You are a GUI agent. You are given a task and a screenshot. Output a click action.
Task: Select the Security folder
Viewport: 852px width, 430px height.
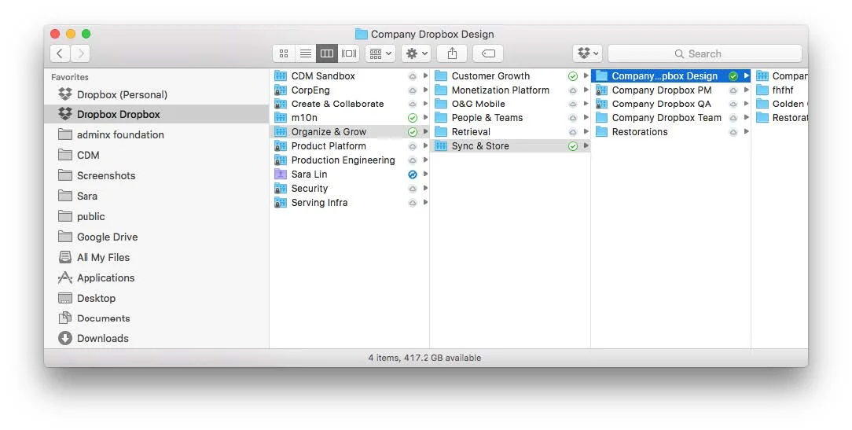click(350, 188)
